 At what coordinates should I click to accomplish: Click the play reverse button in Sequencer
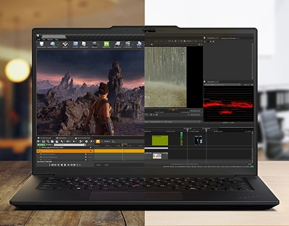(62, 165)
